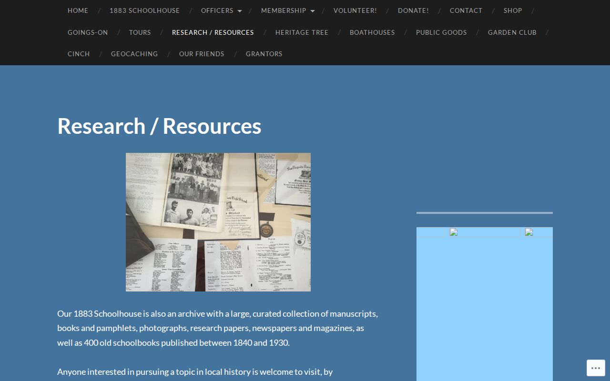Expand the Officers dropdown arrow
This screenshot has width=610, height=381.
coord(240,11)
